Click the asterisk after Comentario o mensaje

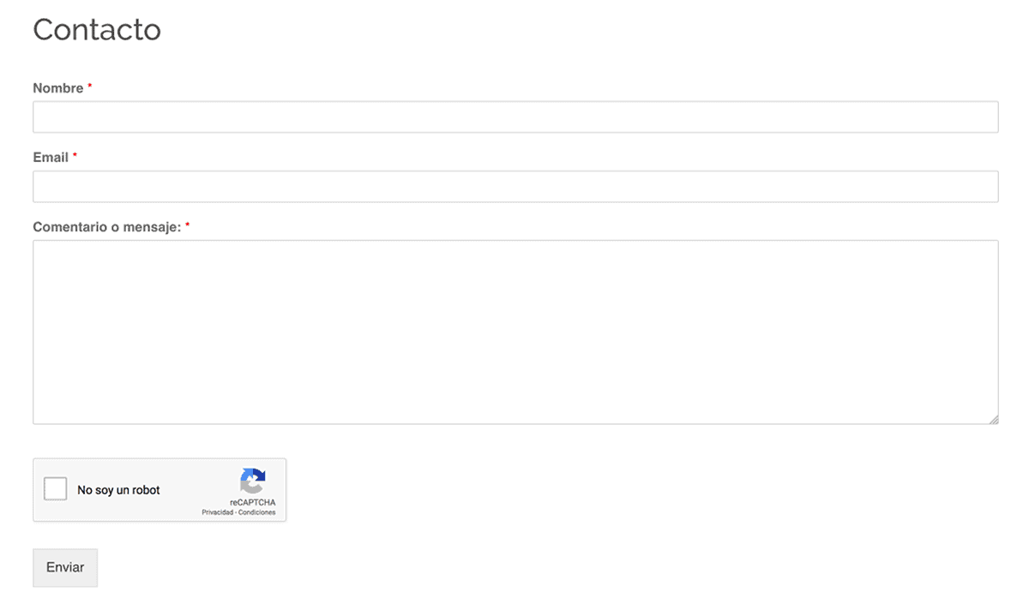point(188,225)
